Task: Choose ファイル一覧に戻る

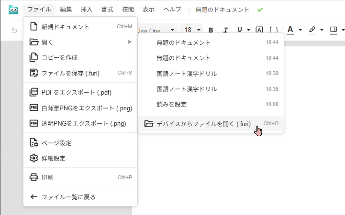Action: (80, 197)
